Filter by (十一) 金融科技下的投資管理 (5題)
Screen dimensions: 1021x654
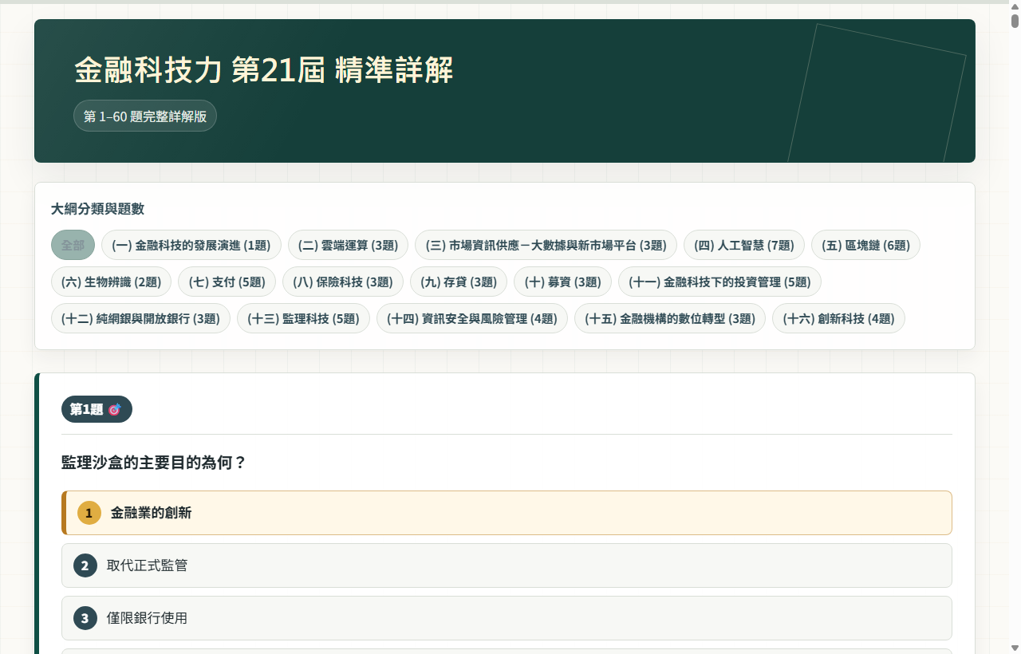pos(719,282)
